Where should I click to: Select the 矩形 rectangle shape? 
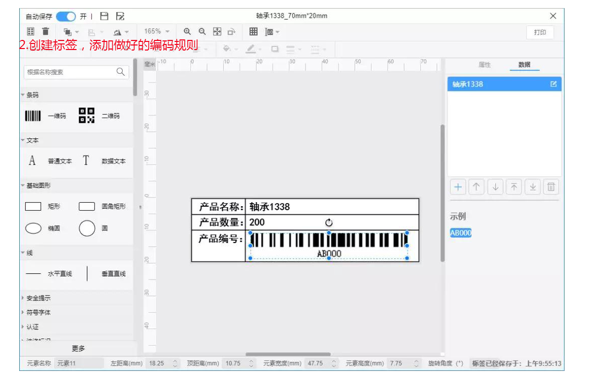(42, 207)
